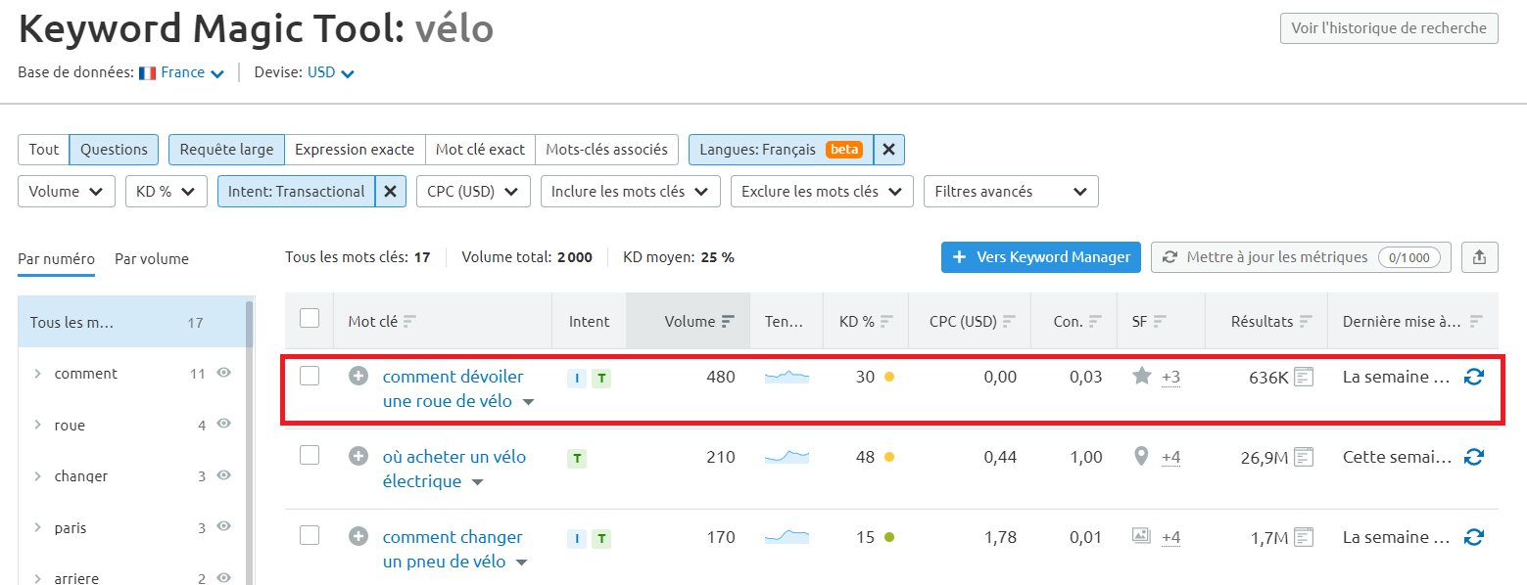Remove the "Intent: Transactional" filter with its X
Screen dimensions: 1527x585
391,191
